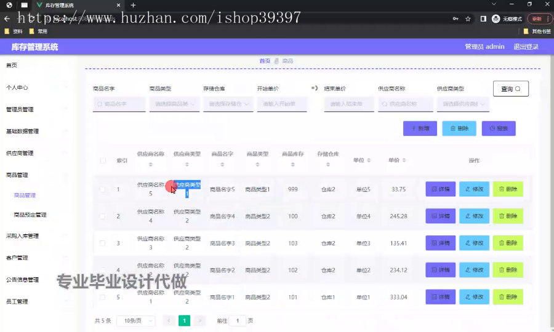Open 首页 in sidebar
Viewport: 554px width, 332px height.
tap(12, 65)
